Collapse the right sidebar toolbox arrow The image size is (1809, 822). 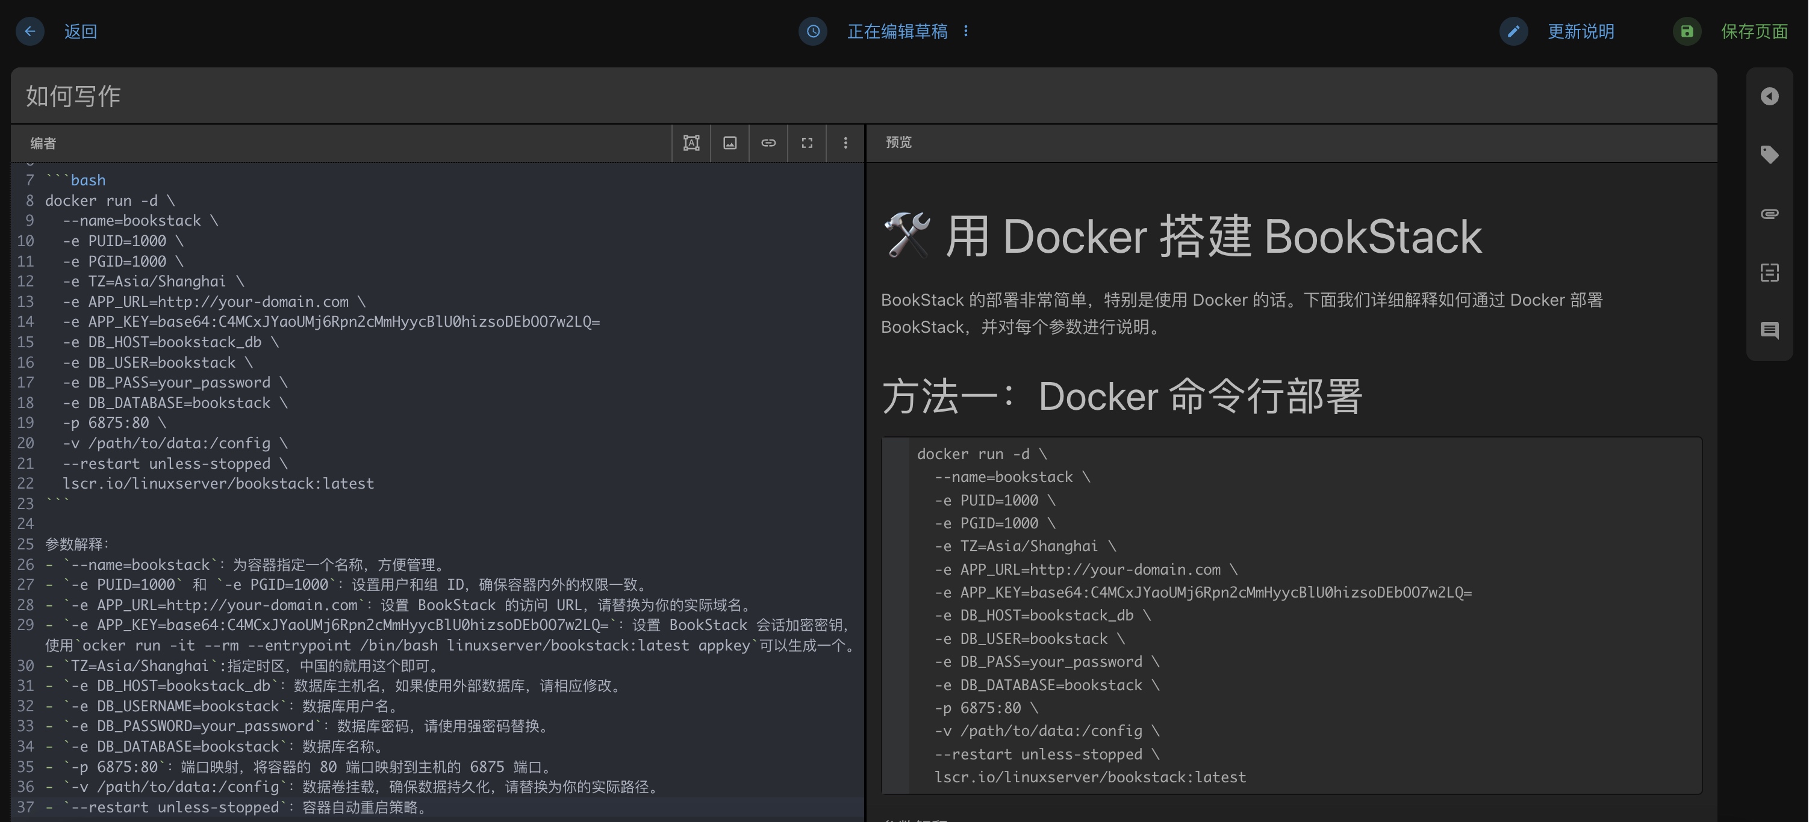[1769, 96]
